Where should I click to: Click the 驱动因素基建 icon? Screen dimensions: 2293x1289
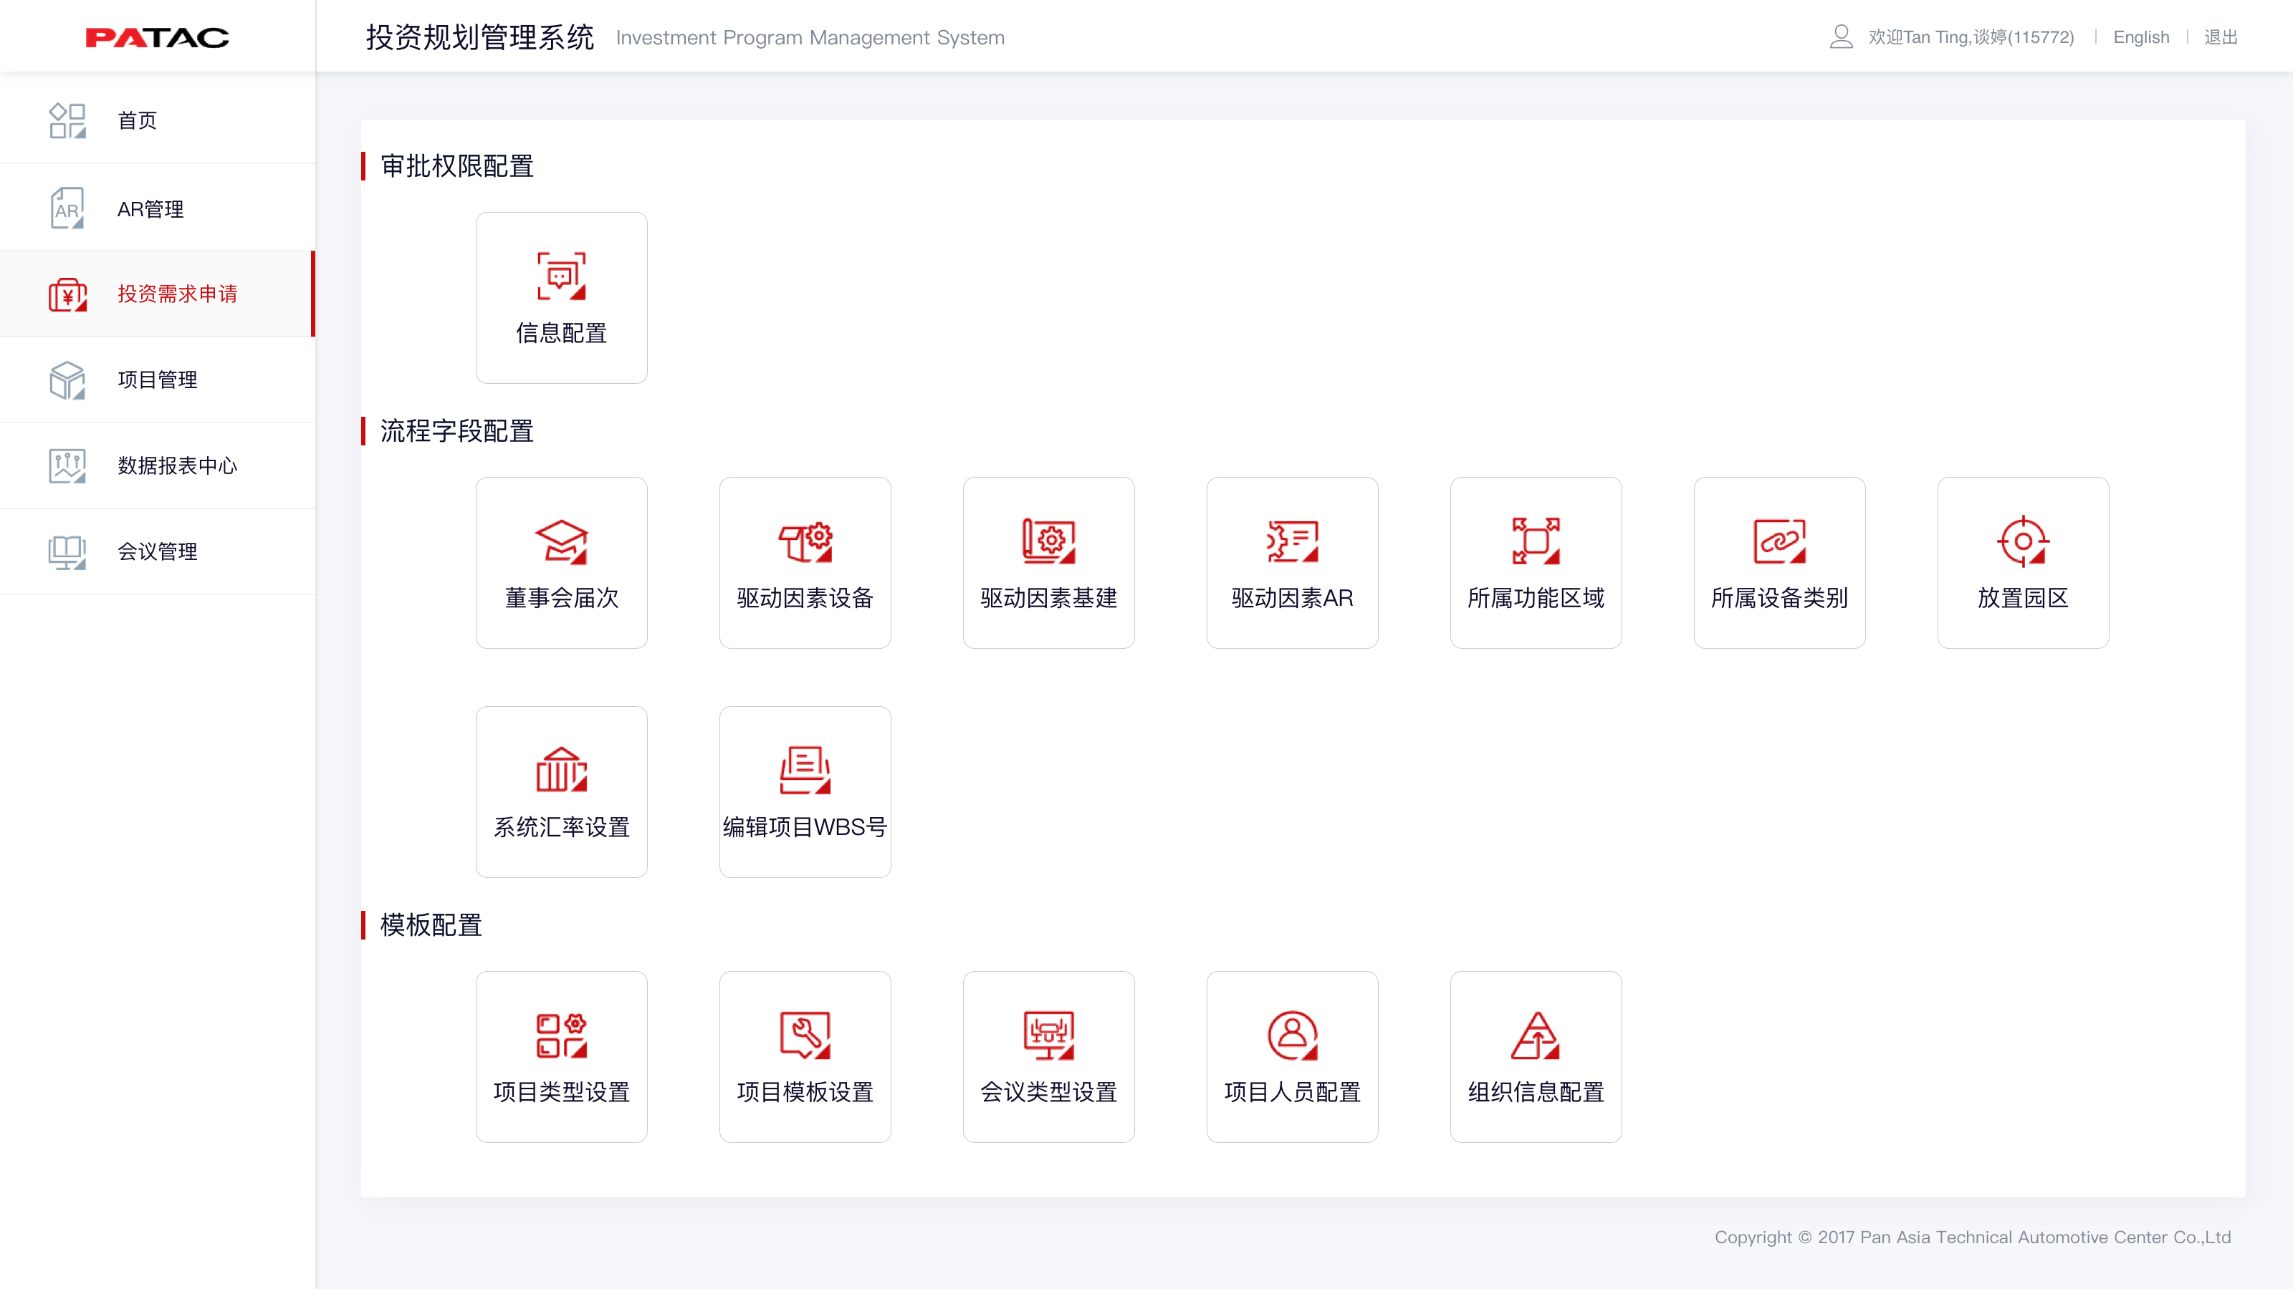tap(1048, 562)
